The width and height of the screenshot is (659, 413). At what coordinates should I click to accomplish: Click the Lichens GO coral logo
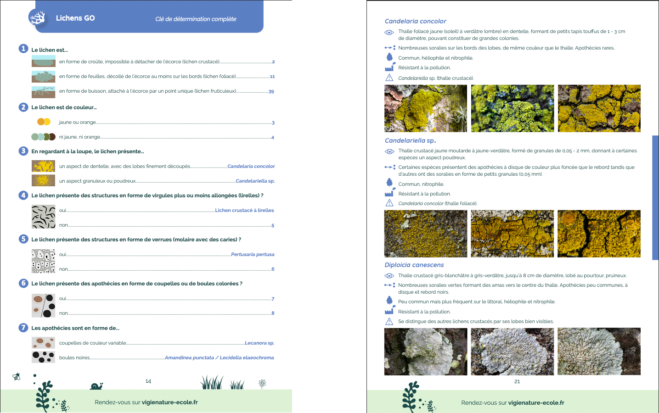(x=37, y=18)
